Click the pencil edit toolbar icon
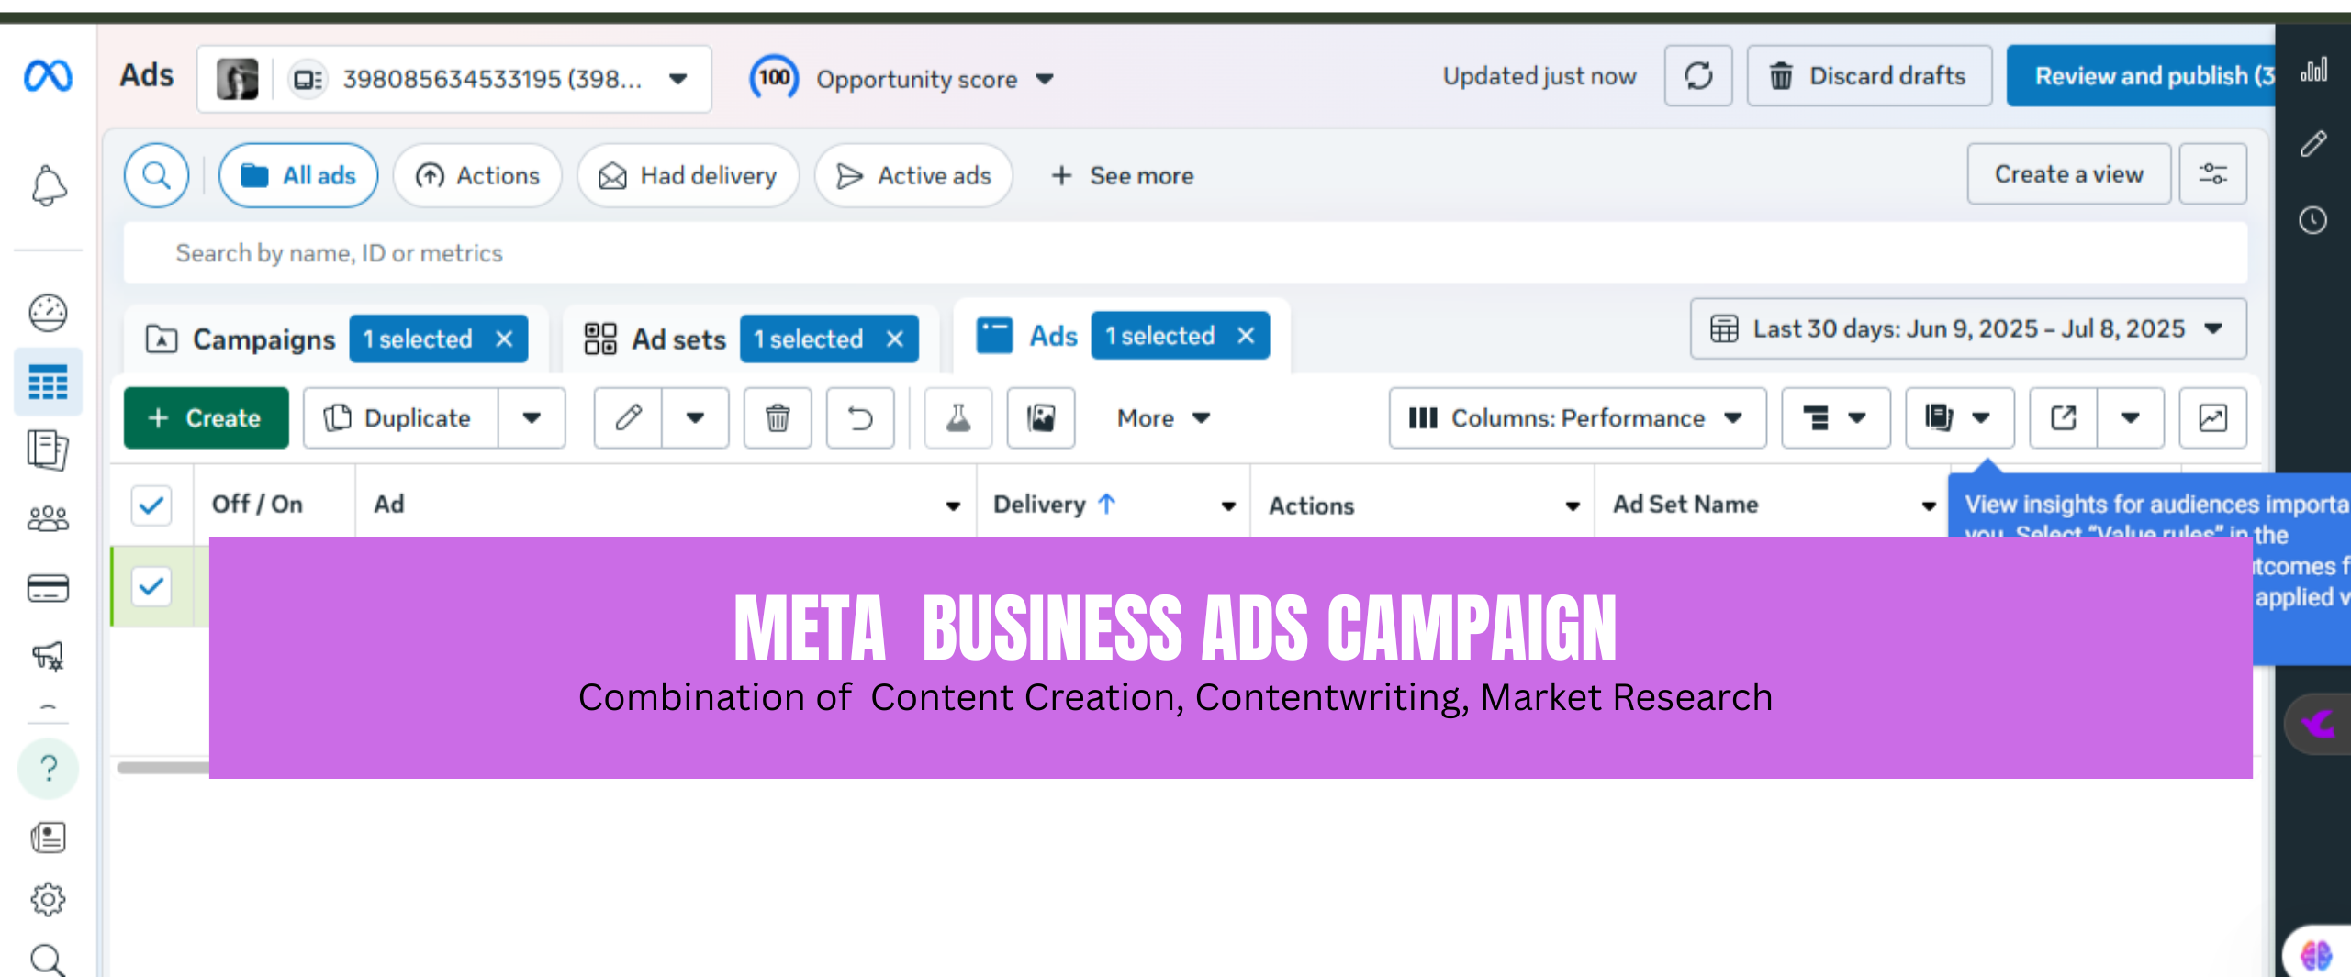2351x977 pixels. point(628,418)
